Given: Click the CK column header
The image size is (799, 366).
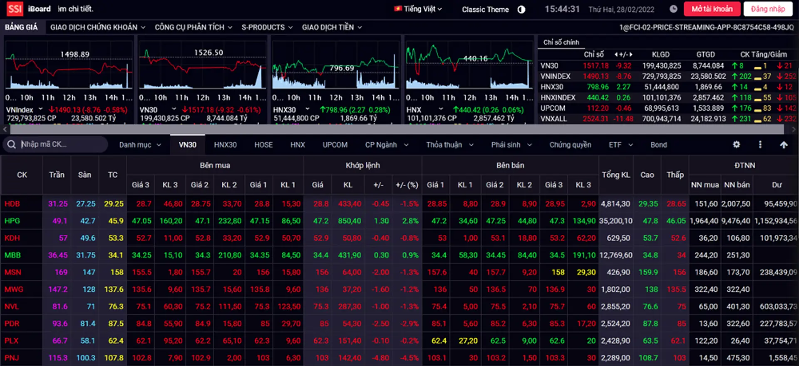Looking at the screenshot, I should [22, 175].
